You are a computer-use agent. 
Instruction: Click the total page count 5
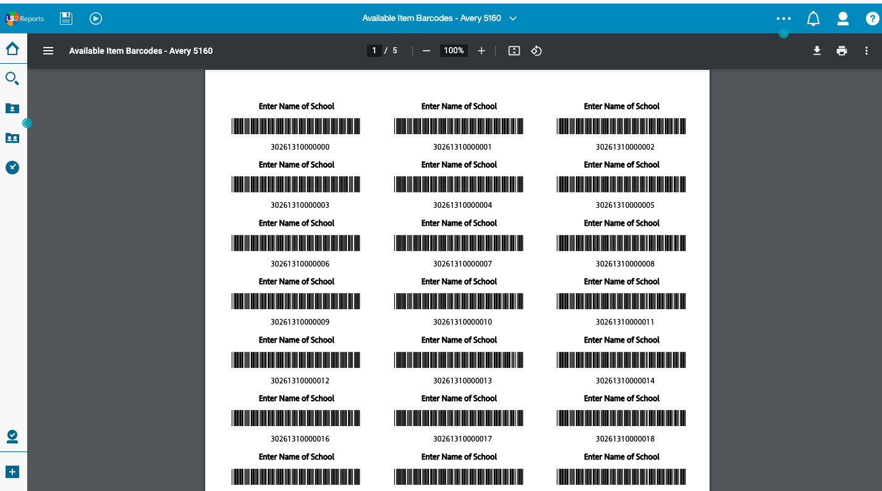point(395,51)
